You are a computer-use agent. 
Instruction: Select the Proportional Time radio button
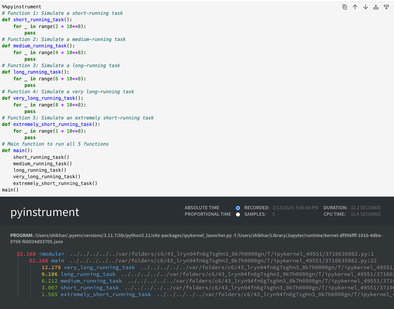point(238,214)
